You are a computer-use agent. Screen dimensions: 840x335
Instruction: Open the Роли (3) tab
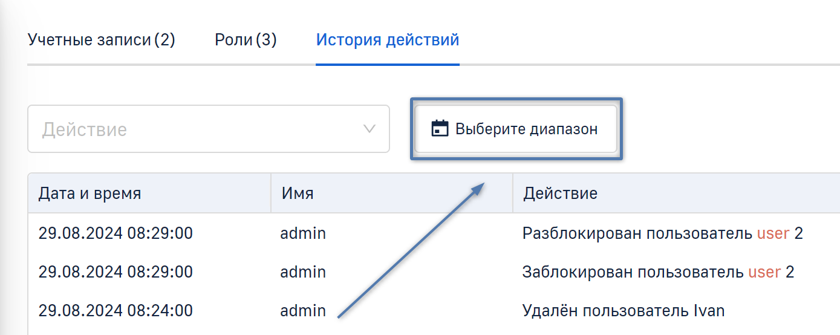pyautogui.click(x=246, y=41)
